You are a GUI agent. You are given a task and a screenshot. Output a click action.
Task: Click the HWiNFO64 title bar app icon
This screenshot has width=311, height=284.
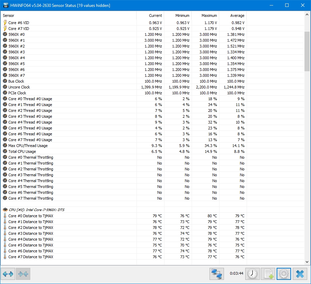click(6, 6)
